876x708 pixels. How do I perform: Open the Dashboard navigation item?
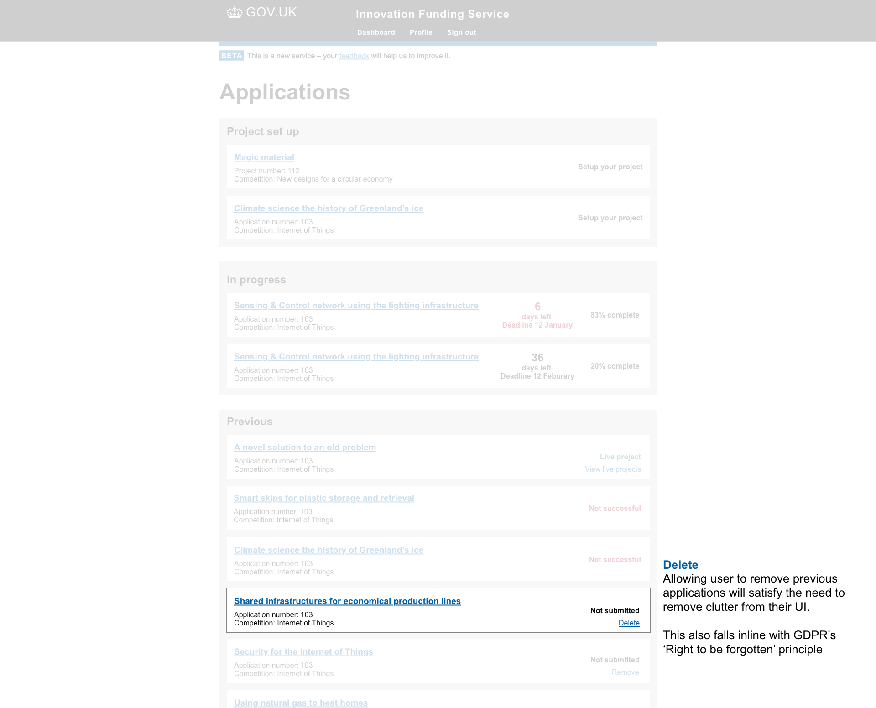tap(376, 32)
